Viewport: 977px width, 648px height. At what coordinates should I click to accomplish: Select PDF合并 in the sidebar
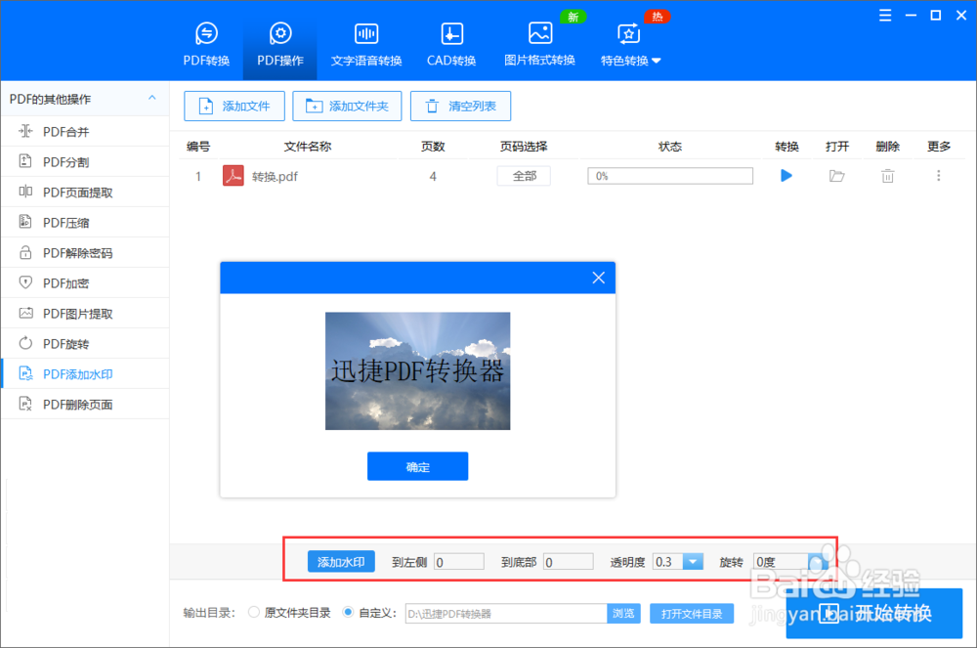tap(85, 132)
